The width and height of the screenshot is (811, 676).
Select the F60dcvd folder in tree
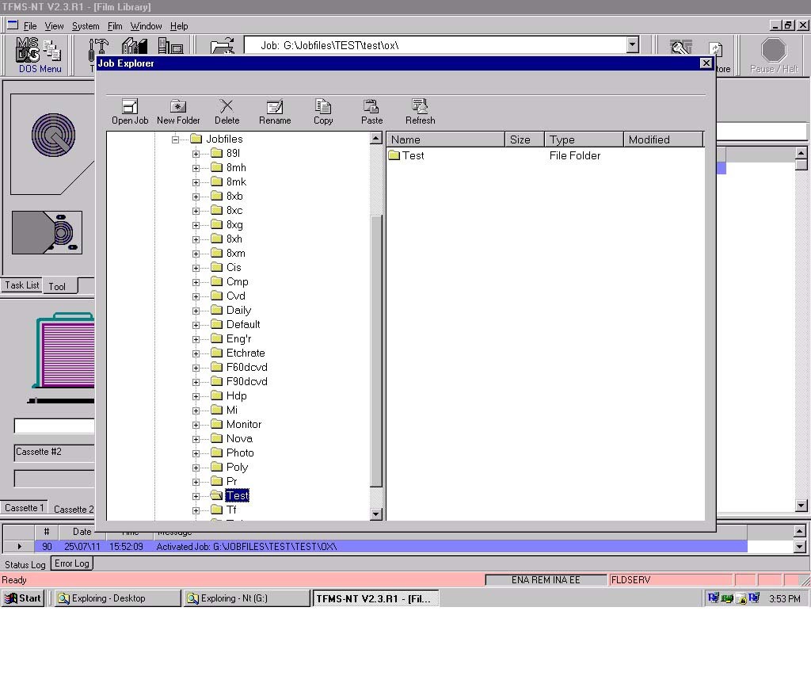247,368
